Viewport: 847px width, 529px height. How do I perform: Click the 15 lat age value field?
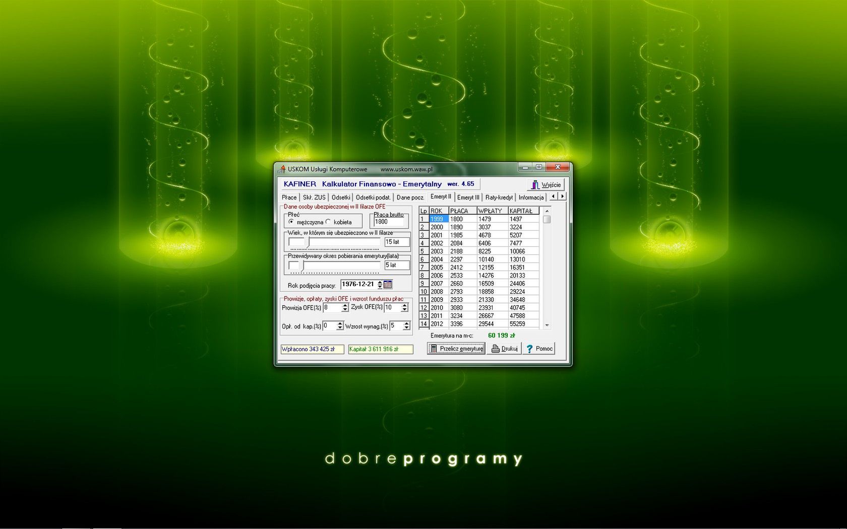[397, 242]
